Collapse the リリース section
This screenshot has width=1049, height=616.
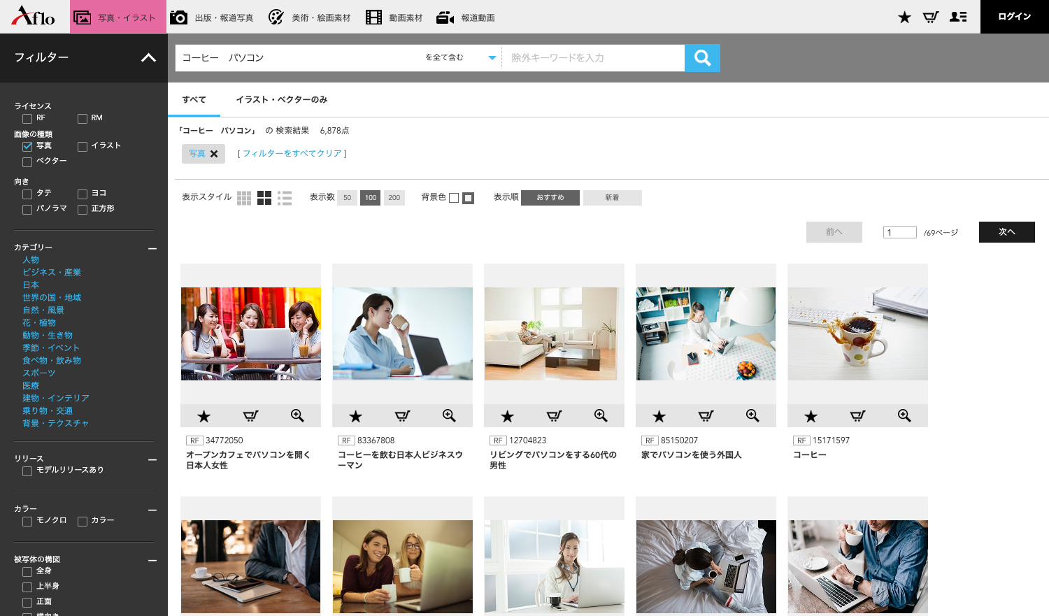[152, 459]
